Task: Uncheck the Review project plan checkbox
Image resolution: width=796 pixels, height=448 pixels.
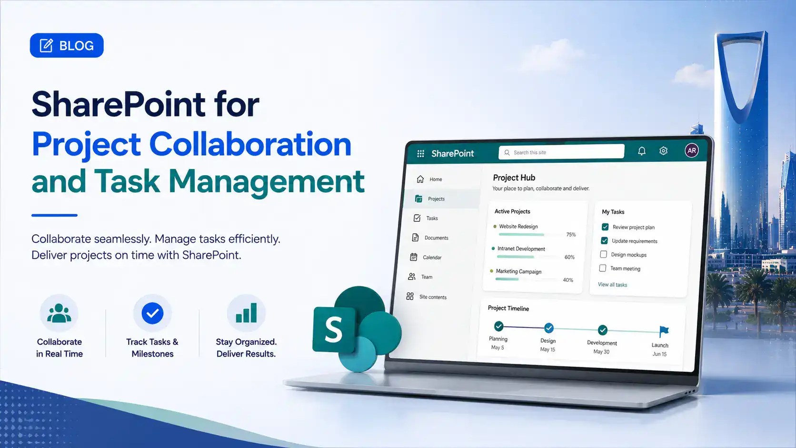Action: 605,227
